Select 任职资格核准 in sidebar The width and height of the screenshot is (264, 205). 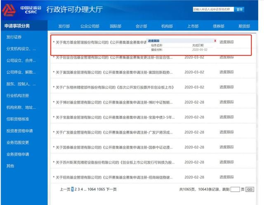(18, 119)
